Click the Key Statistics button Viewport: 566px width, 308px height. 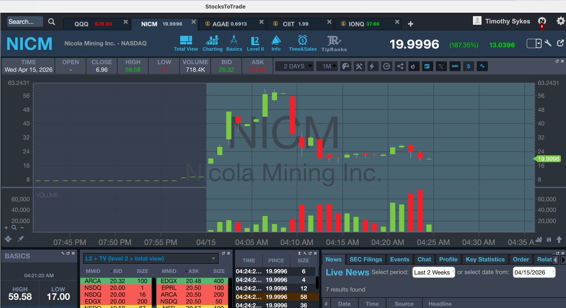tap(485, 259)
